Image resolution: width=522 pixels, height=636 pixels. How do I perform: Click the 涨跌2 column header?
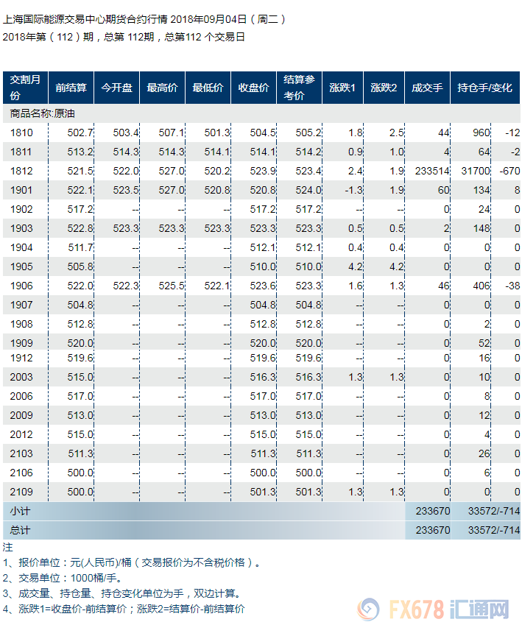[384, 88]
